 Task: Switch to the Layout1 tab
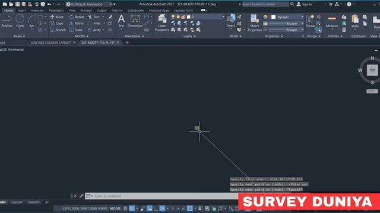[x=17, y=202]
